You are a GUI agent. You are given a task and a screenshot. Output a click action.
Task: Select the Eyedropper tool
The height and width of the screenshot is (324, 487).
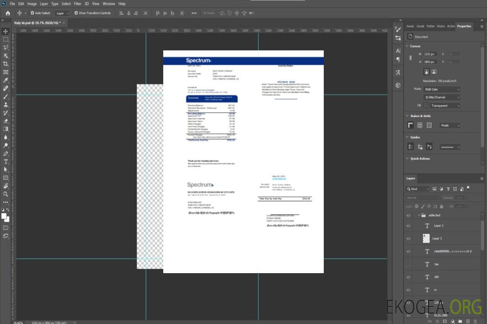(x=5, y=80)
